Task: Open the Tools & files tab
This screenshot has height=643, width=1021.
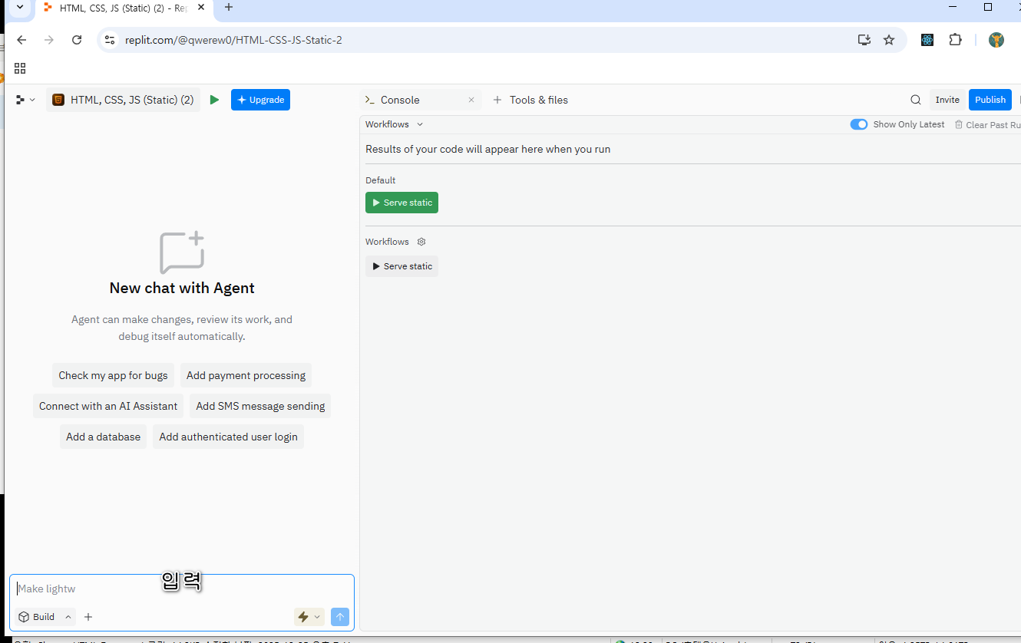Action: [x=530, y=100]
